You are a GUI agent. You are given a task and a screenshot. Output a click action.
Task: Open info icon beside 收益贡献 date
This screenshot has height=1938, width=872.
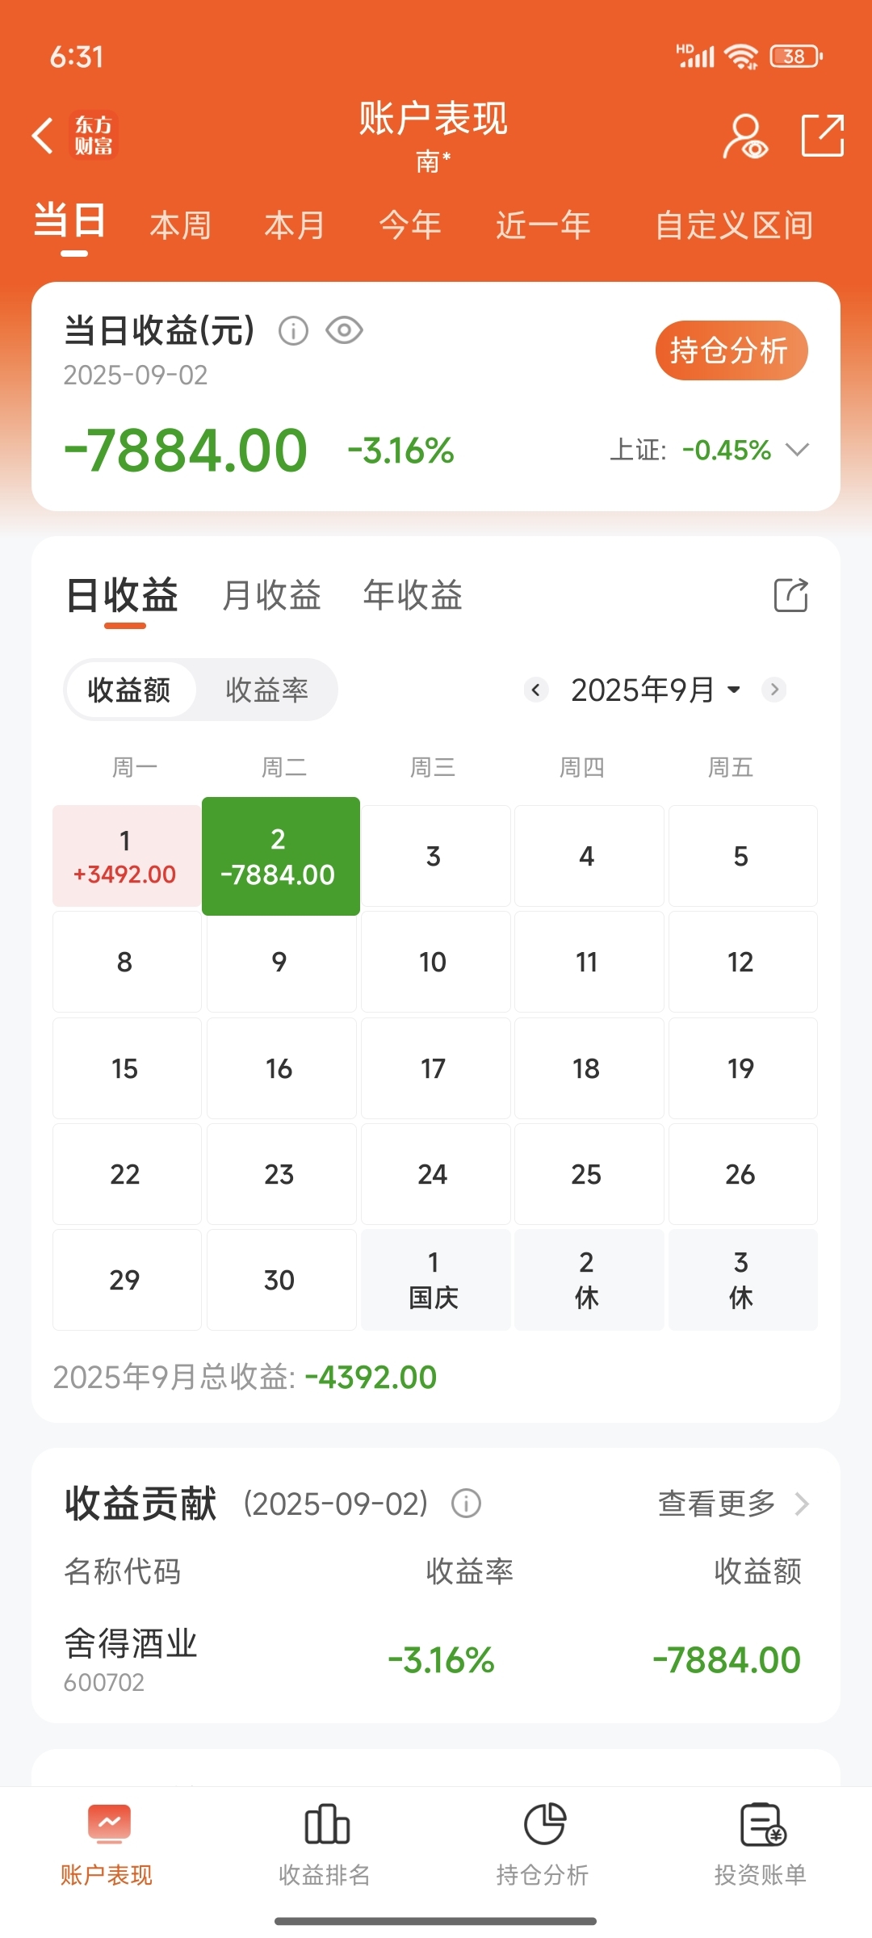[x=466, y=1504]
